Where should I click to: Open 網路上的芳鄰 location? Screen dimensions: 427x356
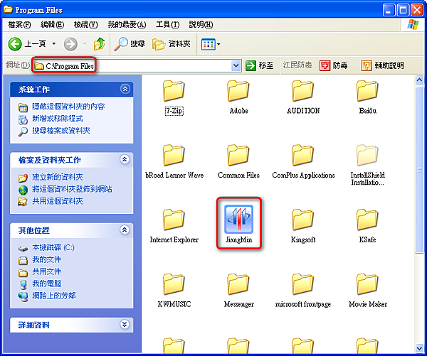53,296
